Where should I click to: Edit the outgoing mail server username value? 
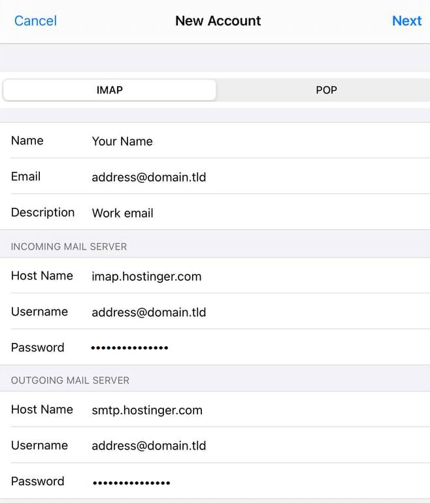(148, 446)
